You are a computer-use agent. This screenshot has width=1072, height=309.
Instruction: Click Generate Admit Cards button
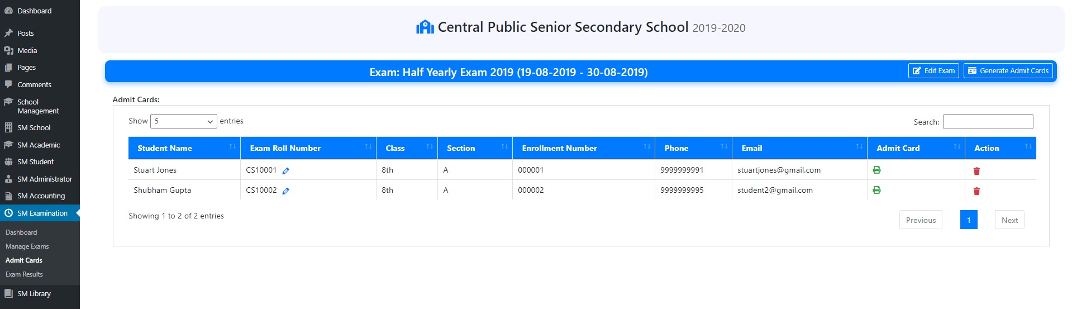click(1008, 71)
